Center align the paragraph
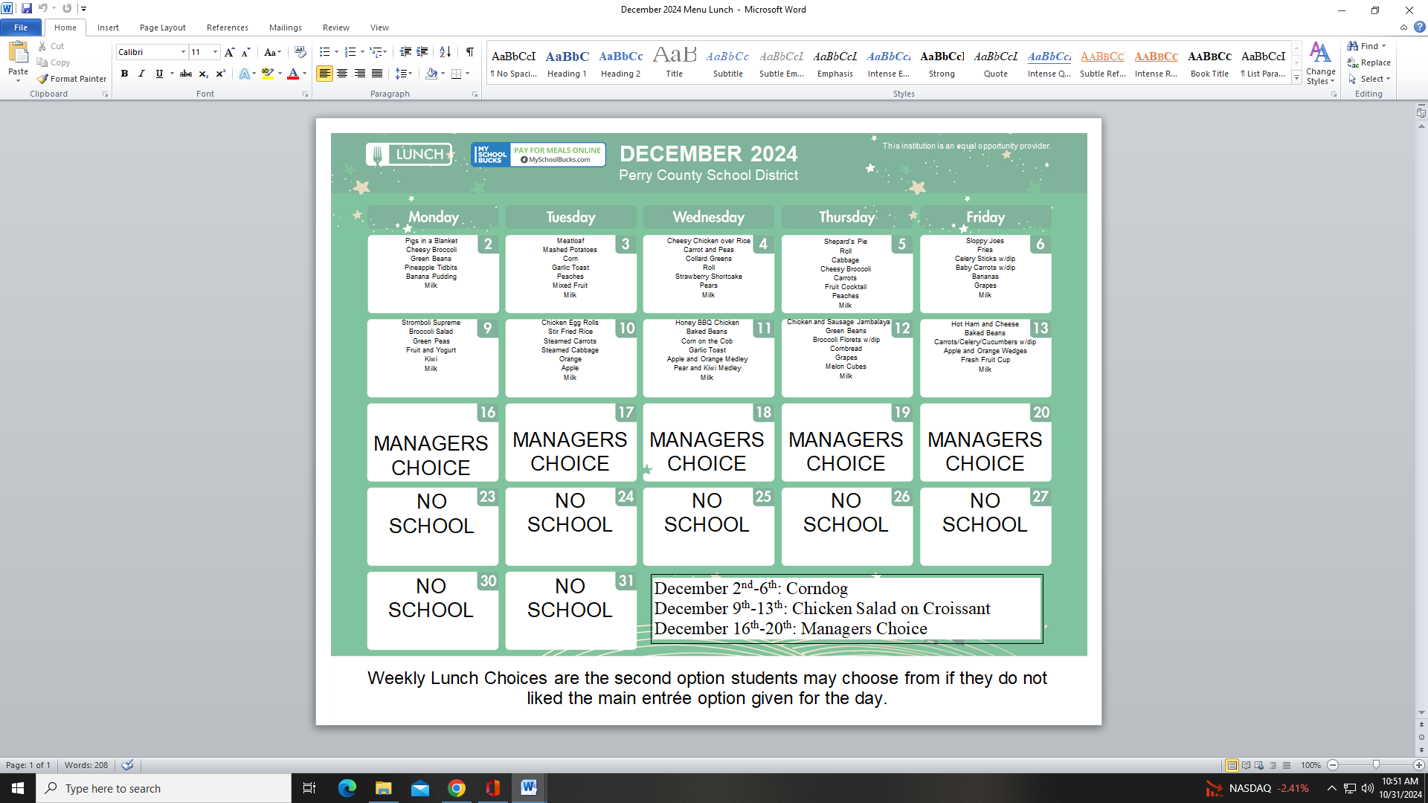This screenshot has height=803, width=1428. click(342, 74)
